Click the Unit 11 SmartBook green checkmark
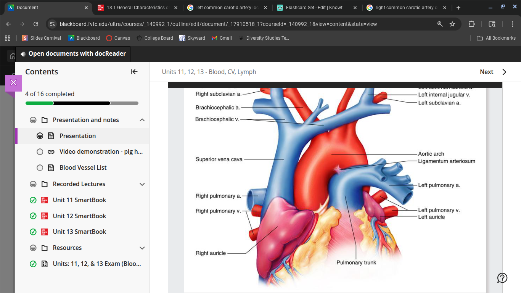This screenshot has width=521, height=293. point(33,200)
